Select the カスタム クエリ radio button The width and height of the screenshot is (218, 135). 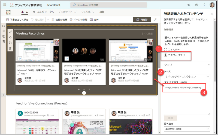point(165,55)
